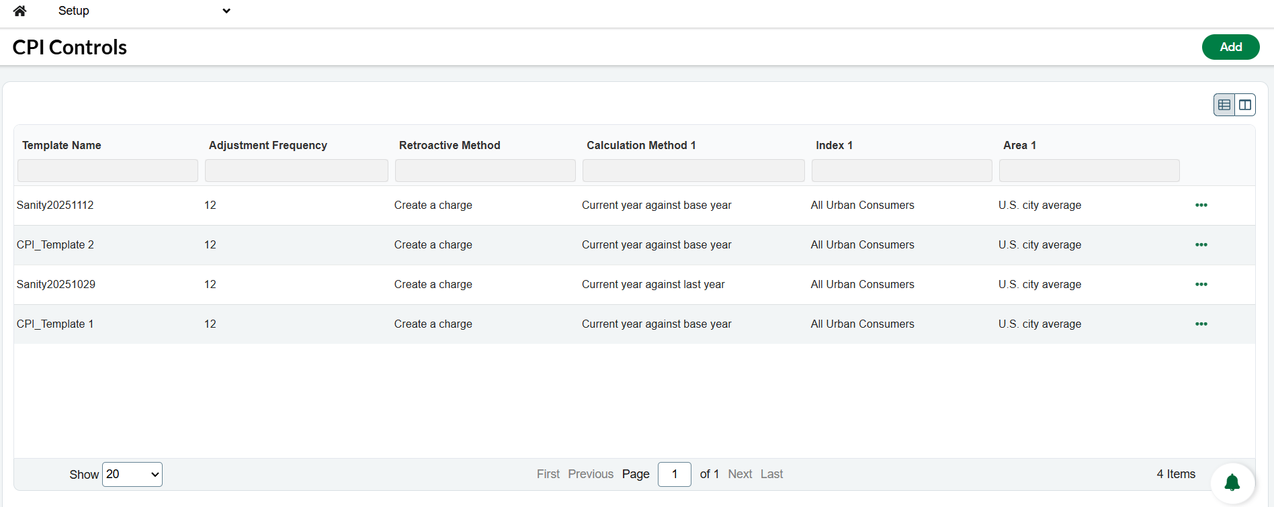This screenshot has width=1274, height=507.
Task: Select the CPI_Template 2 template name
Action: [55, 244]
